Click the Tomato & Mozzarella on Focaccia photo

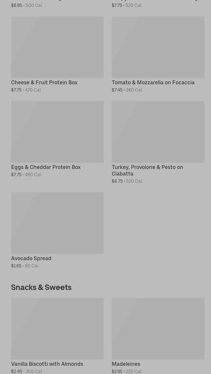(x=158, y=47)
